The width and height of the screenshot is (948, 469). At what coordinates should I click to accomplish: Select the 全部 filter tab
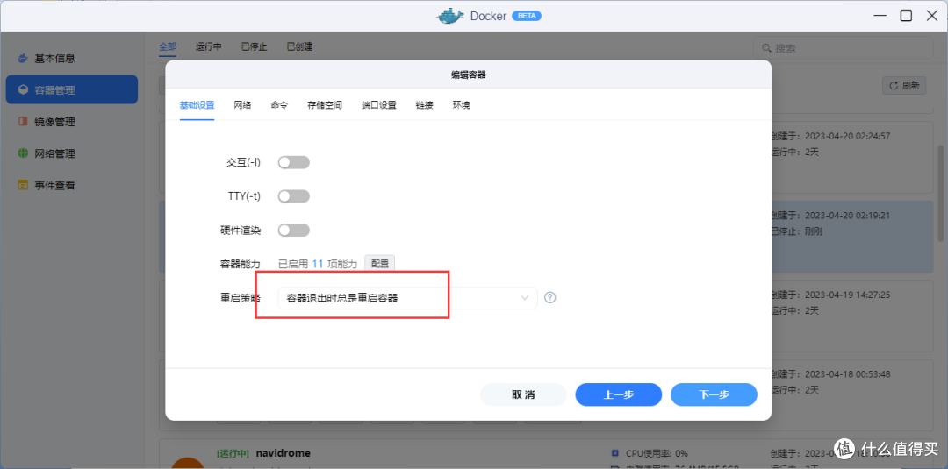coord(168,46)
